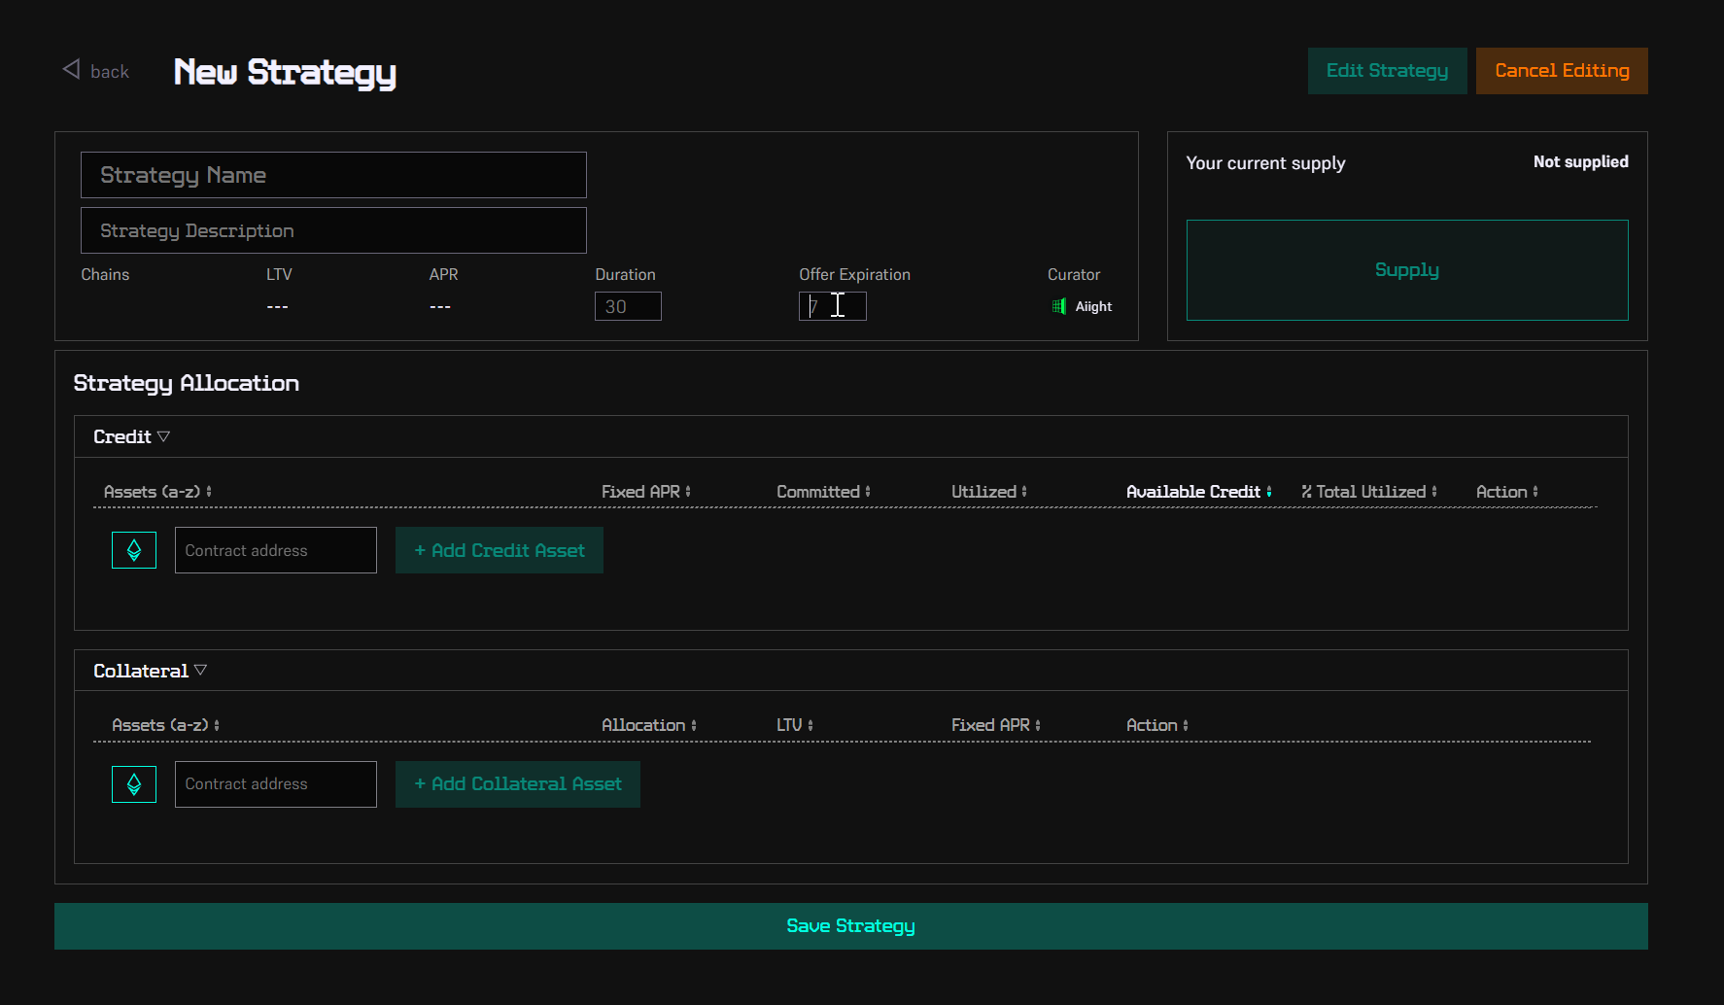Sort credit table by % Total Utilized
The width and height of the screenshot is (1724, 1005).
[x=1368, y=492]
